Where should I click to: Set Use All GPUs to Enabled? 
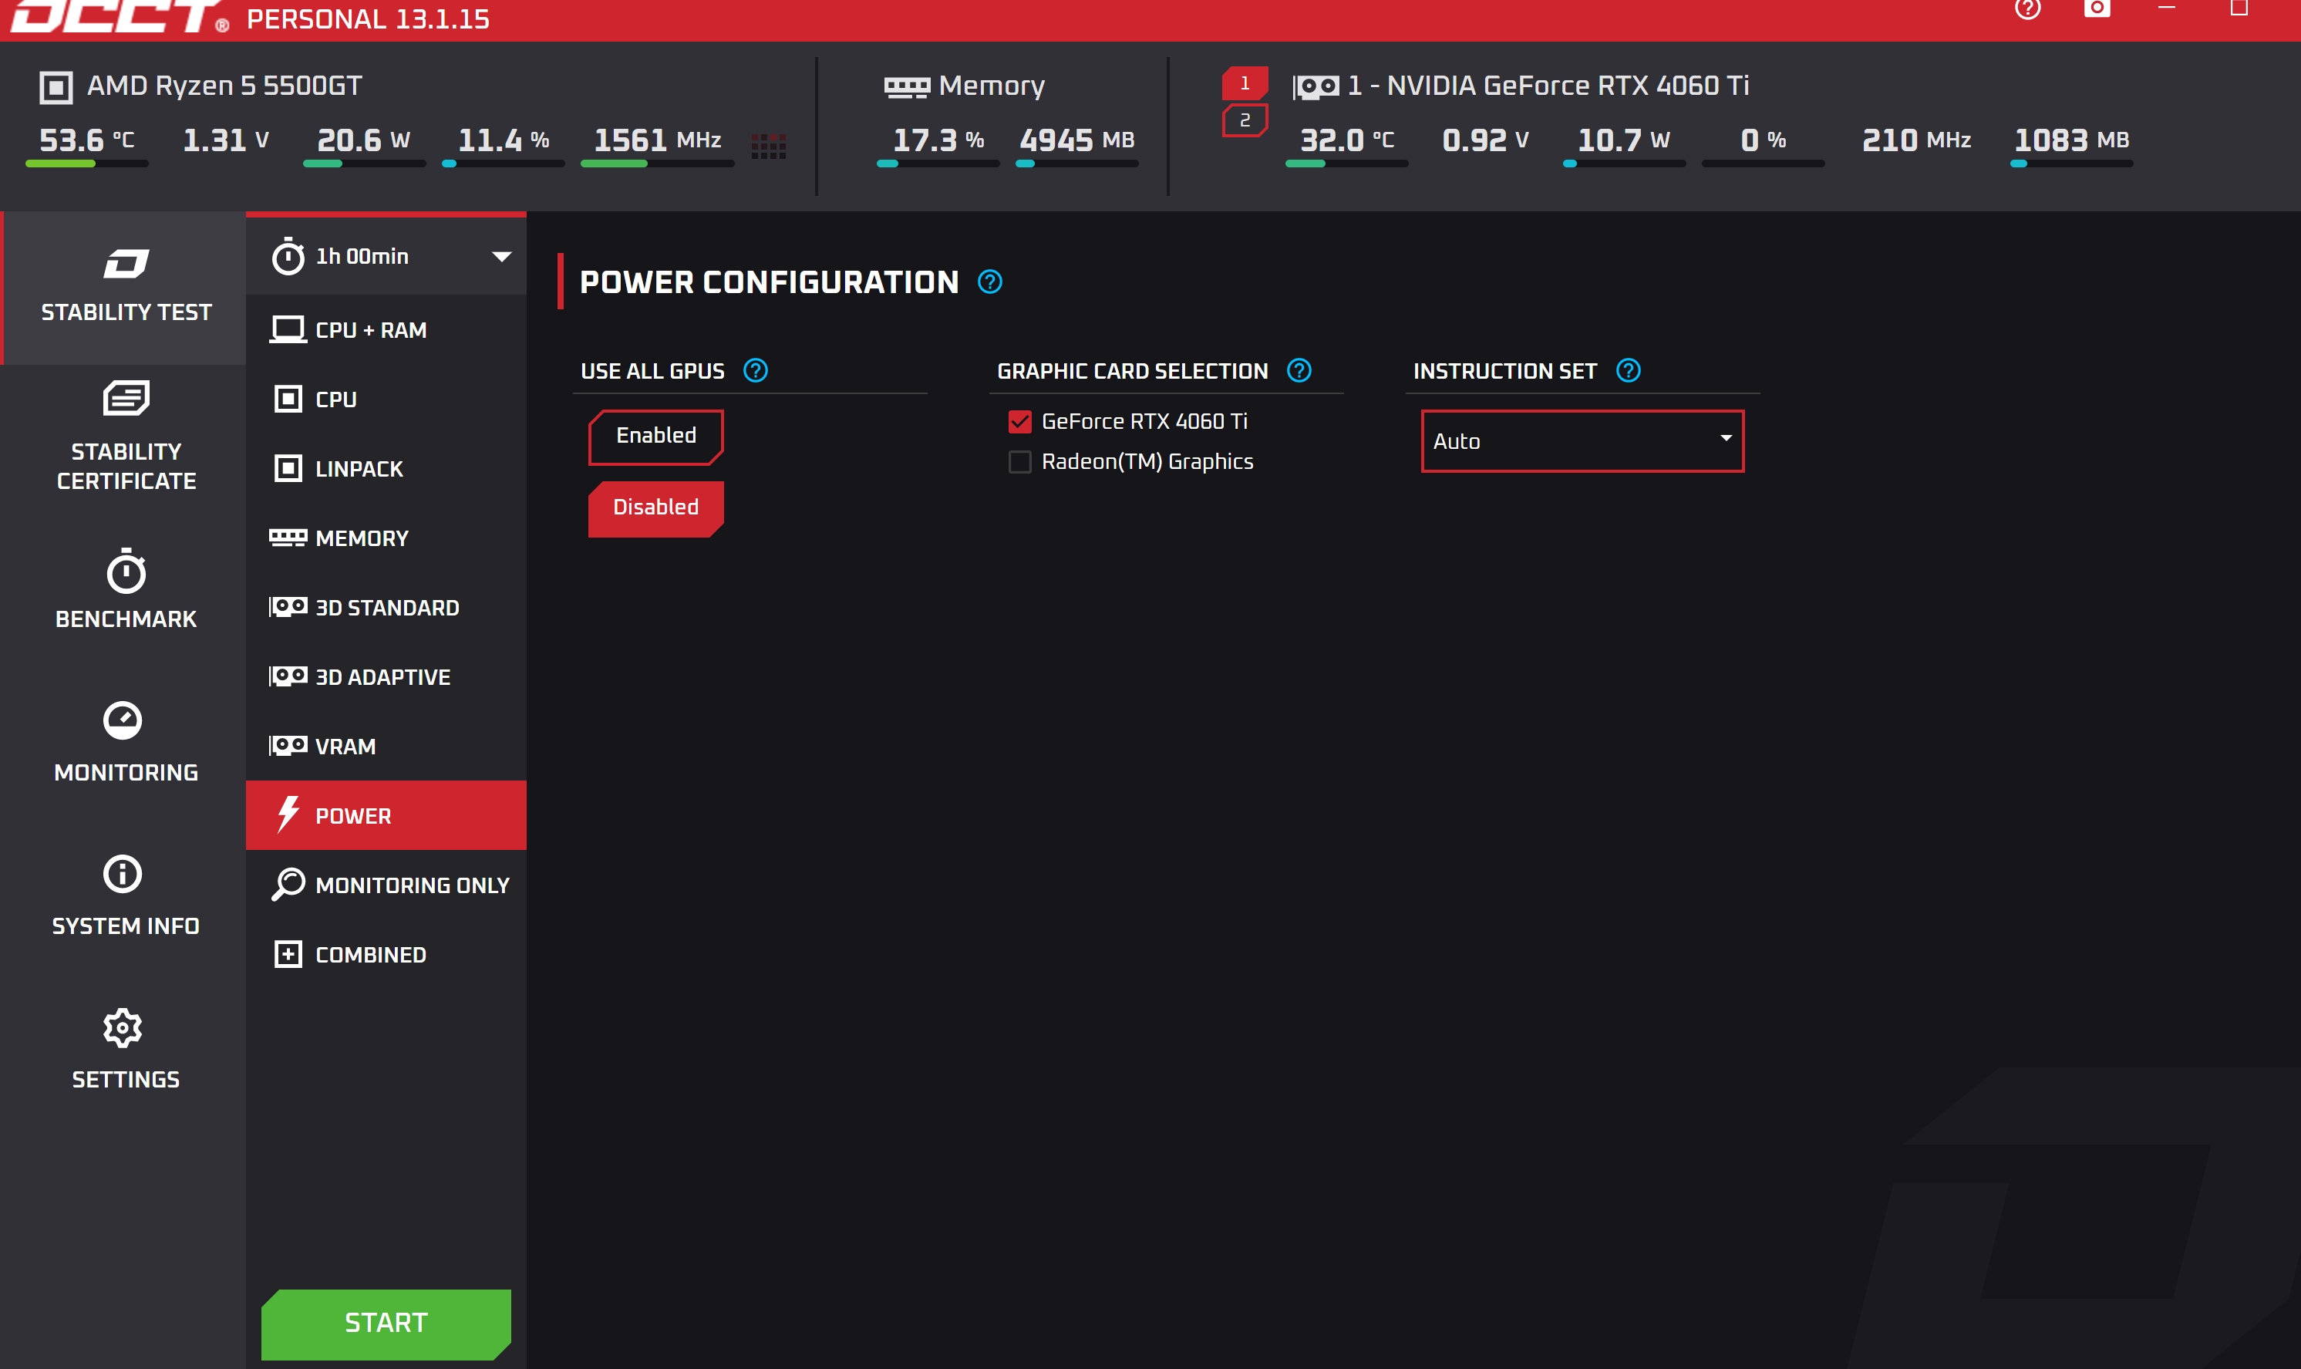655,436
